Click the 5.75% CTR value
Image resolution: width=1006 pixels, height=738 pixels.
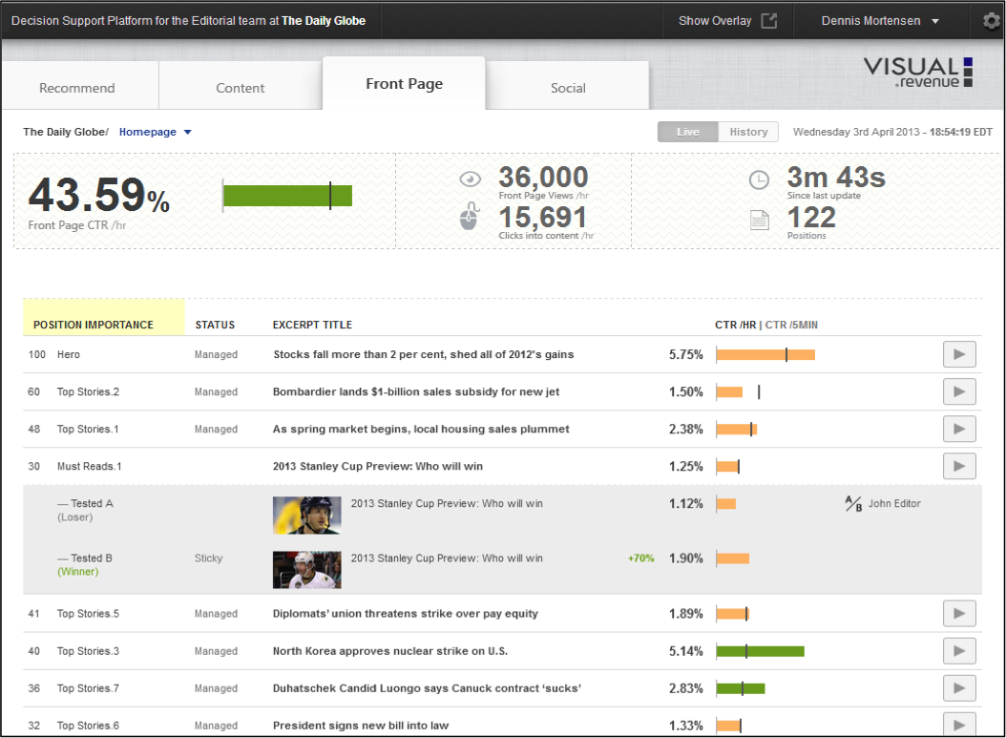pos(686,354)
